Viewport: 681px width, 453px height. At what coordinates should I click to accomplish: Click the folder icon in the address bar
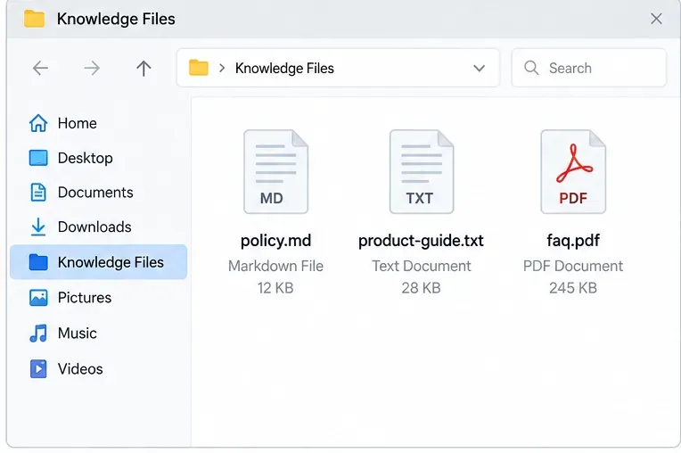[x=199, y=68]
